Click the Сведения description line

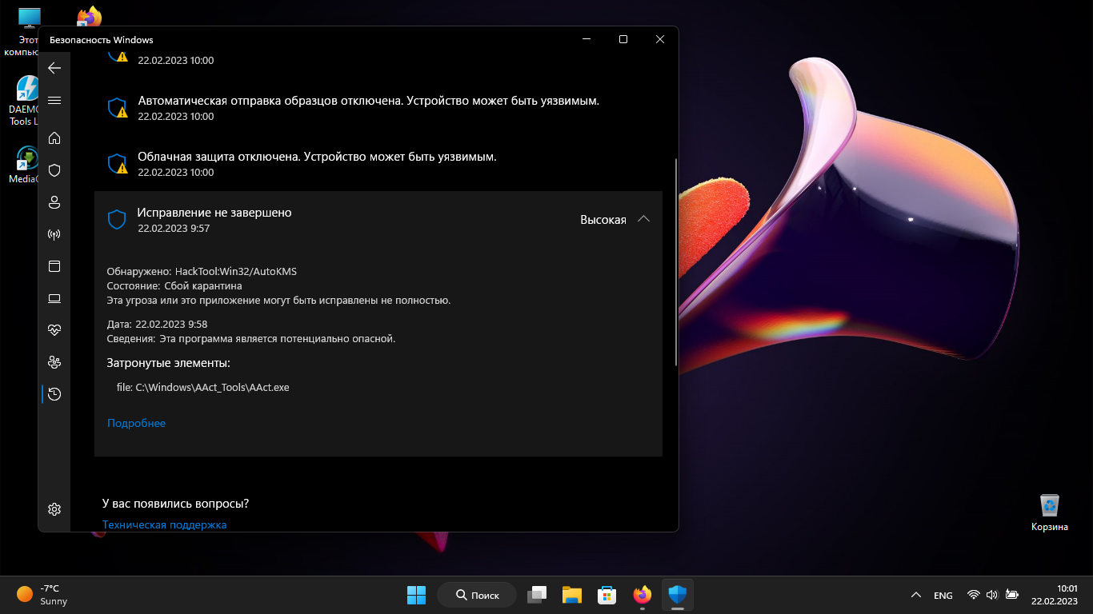pos(251,338)
